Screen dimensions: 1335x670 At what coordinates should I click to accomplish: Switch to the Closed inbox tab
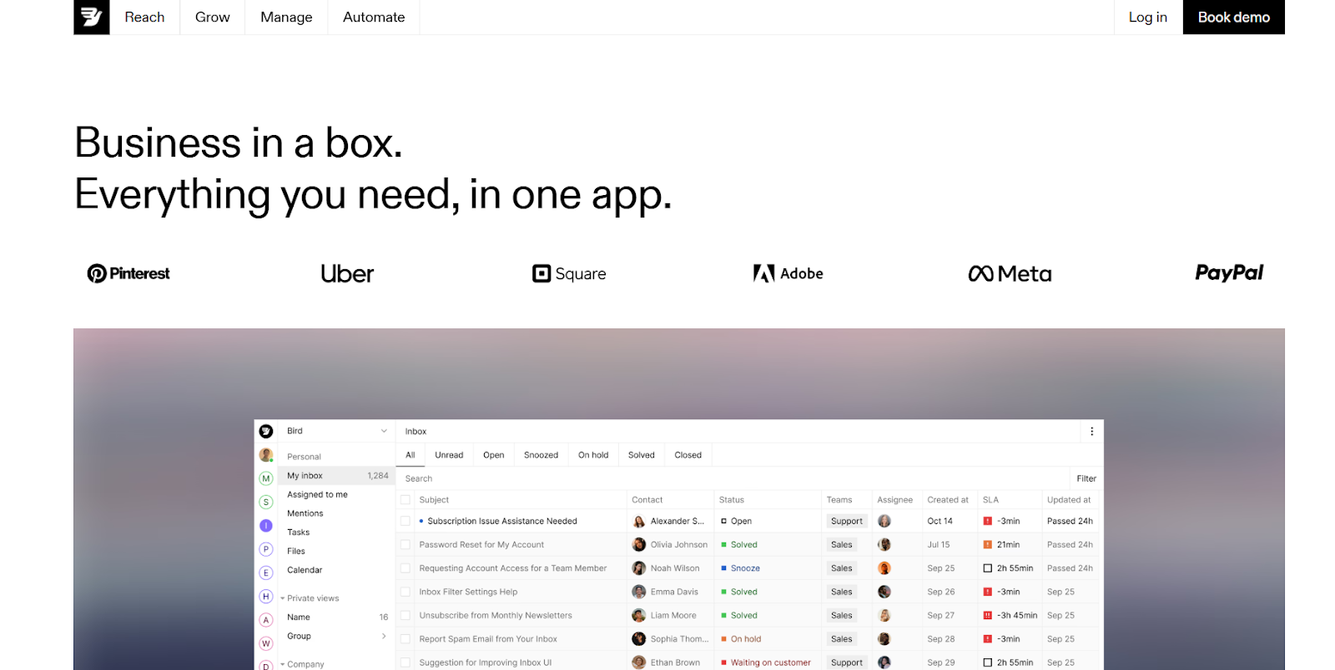tap(688, 455)
